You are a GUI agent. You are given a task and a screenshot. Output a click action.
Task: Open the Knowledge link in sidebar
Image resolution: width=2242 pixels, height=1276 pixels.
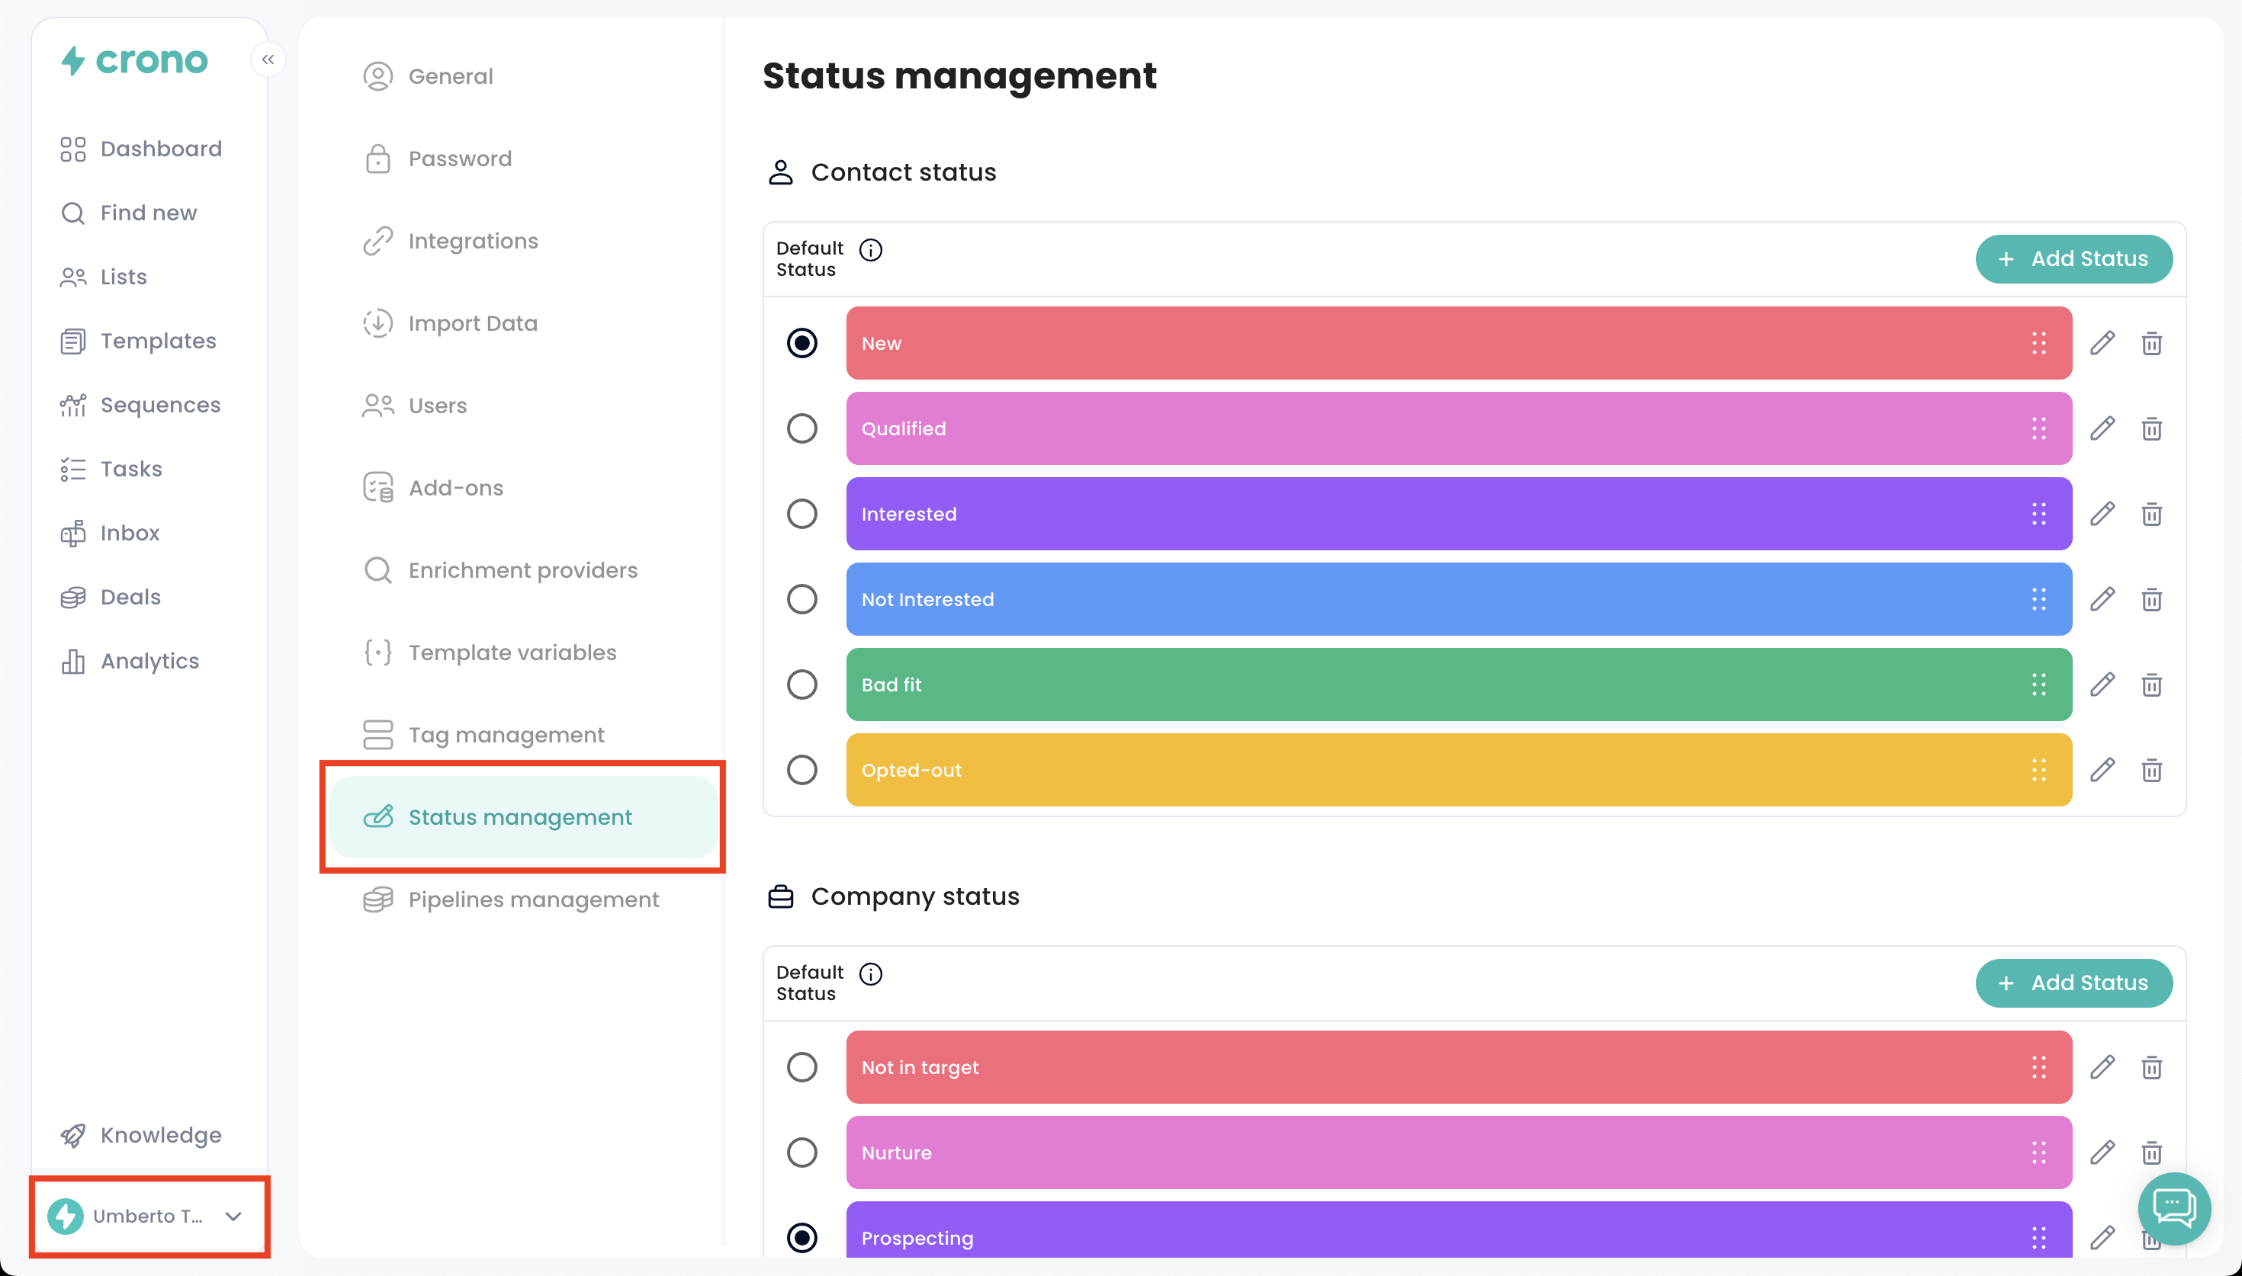coord(159,1135)
